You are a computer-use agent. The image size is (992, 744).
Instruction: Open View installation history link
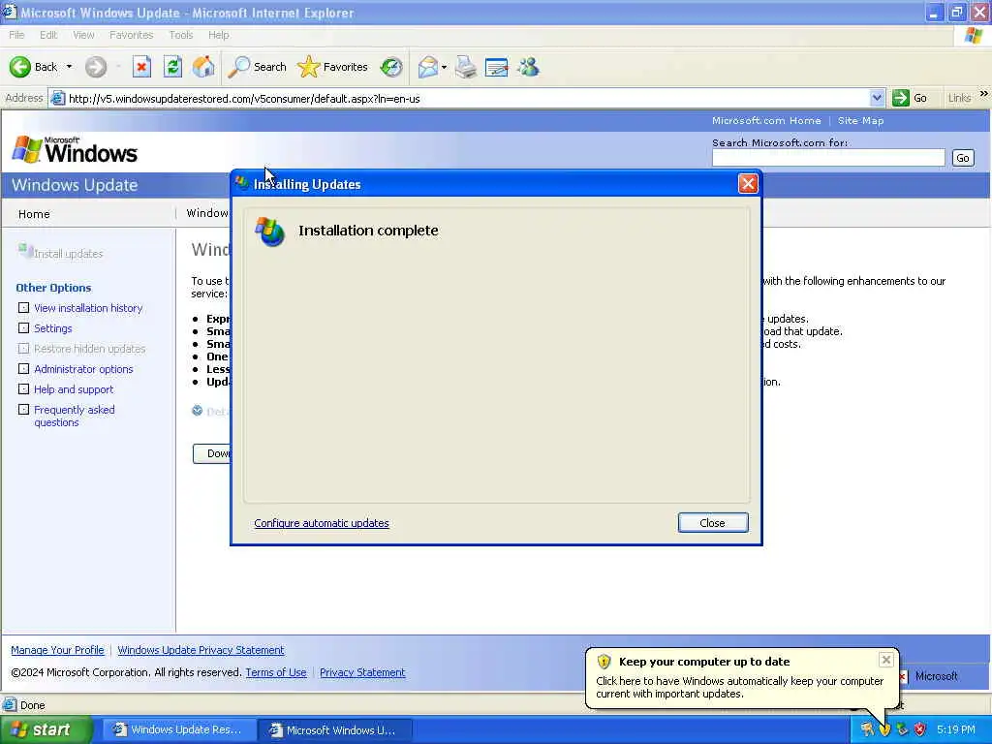88,308
